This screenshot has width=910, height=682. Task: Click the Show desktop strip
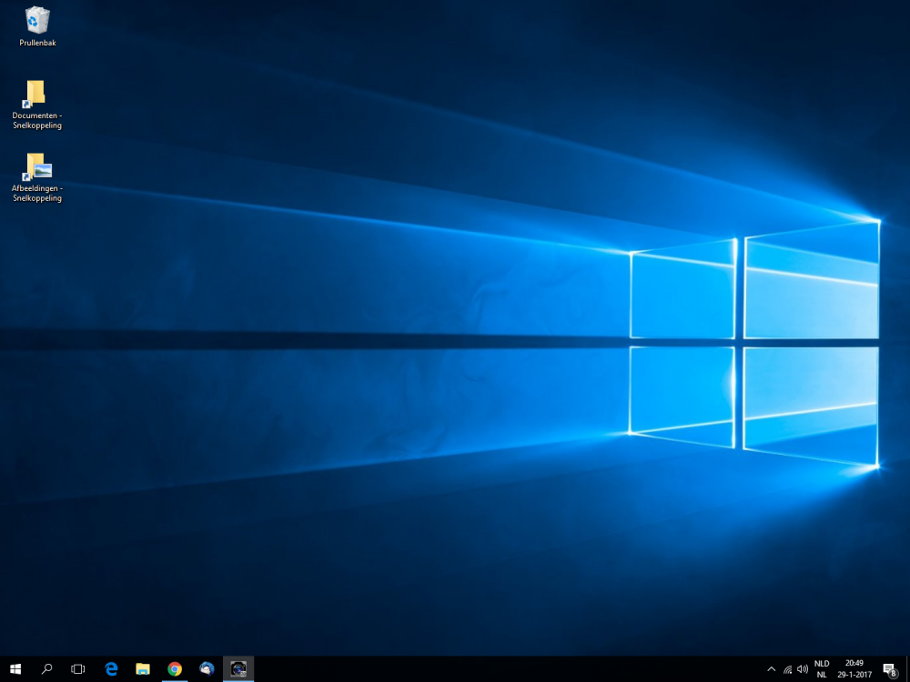pyautogui.click(x=907, y=669)
